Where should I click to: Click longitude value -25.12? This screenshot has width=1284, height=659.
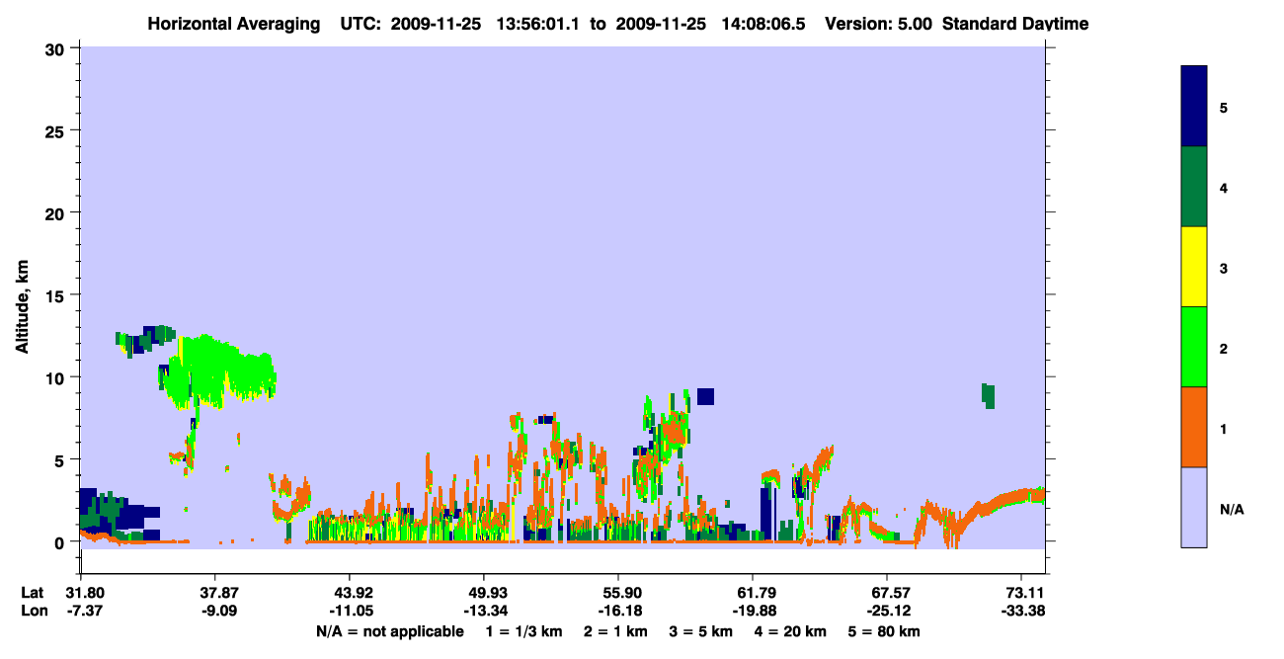887,610
